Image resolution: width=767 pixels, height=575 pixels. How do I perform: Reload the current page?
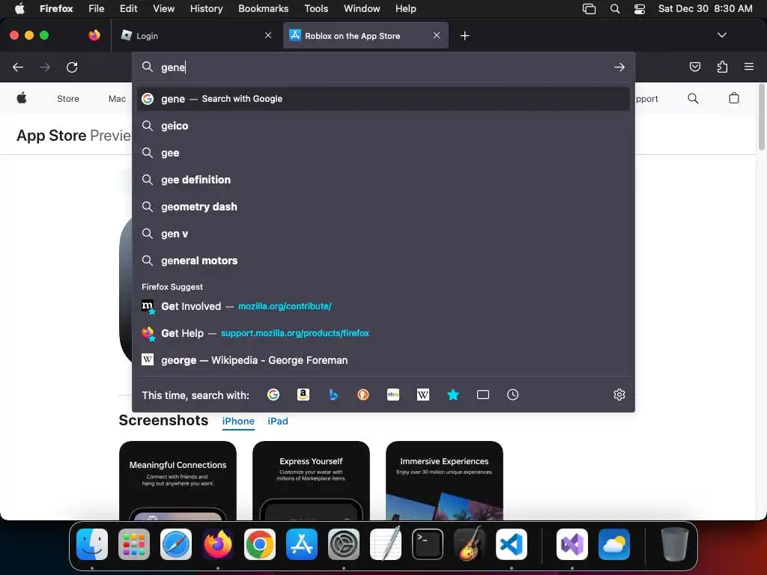pyautogui.click(x=72, y=67)
